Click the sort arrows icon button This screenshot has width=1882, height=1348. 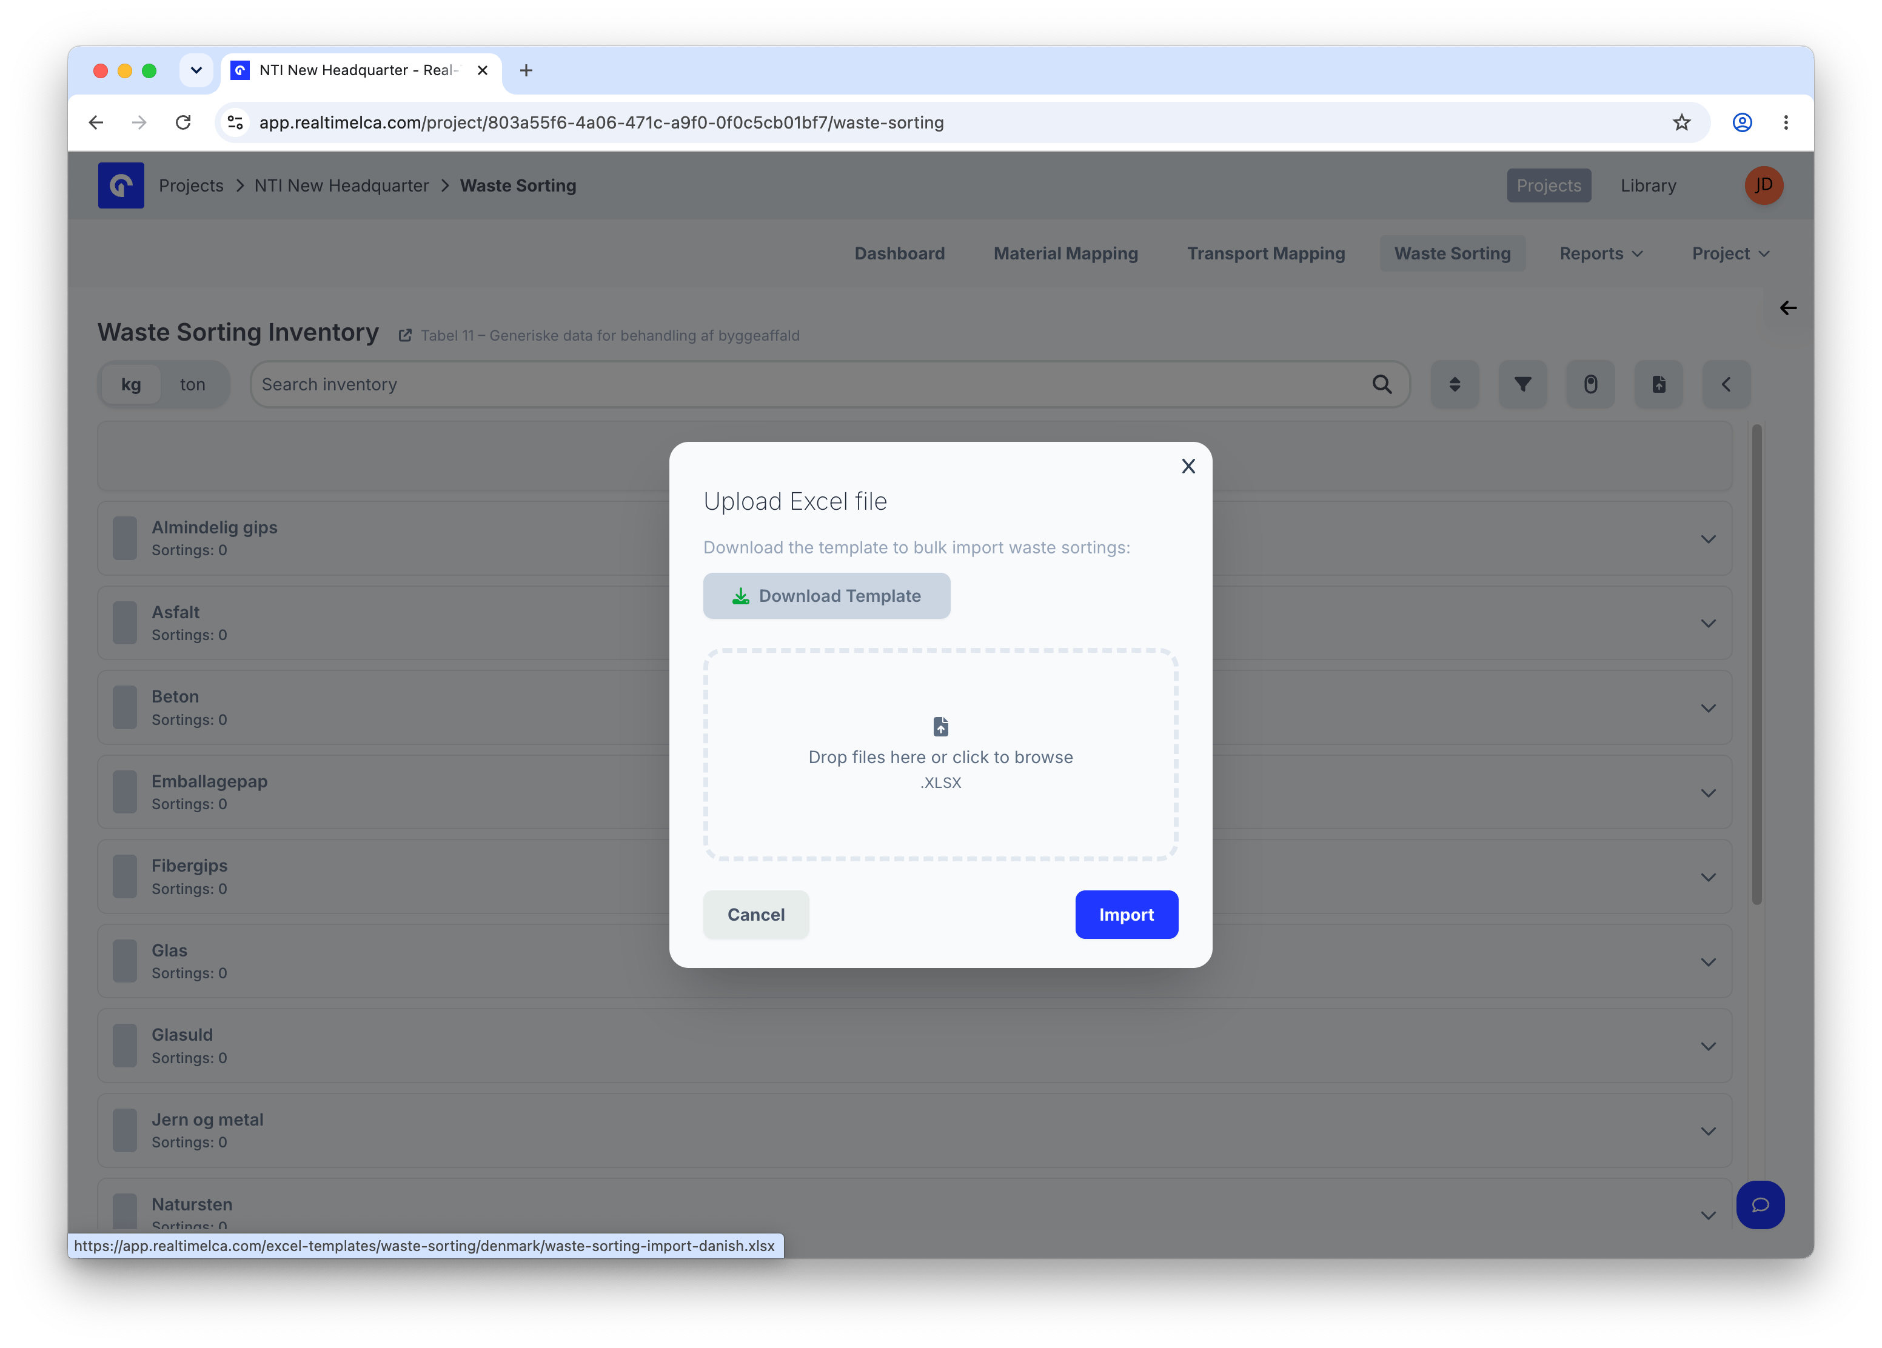1455,384
